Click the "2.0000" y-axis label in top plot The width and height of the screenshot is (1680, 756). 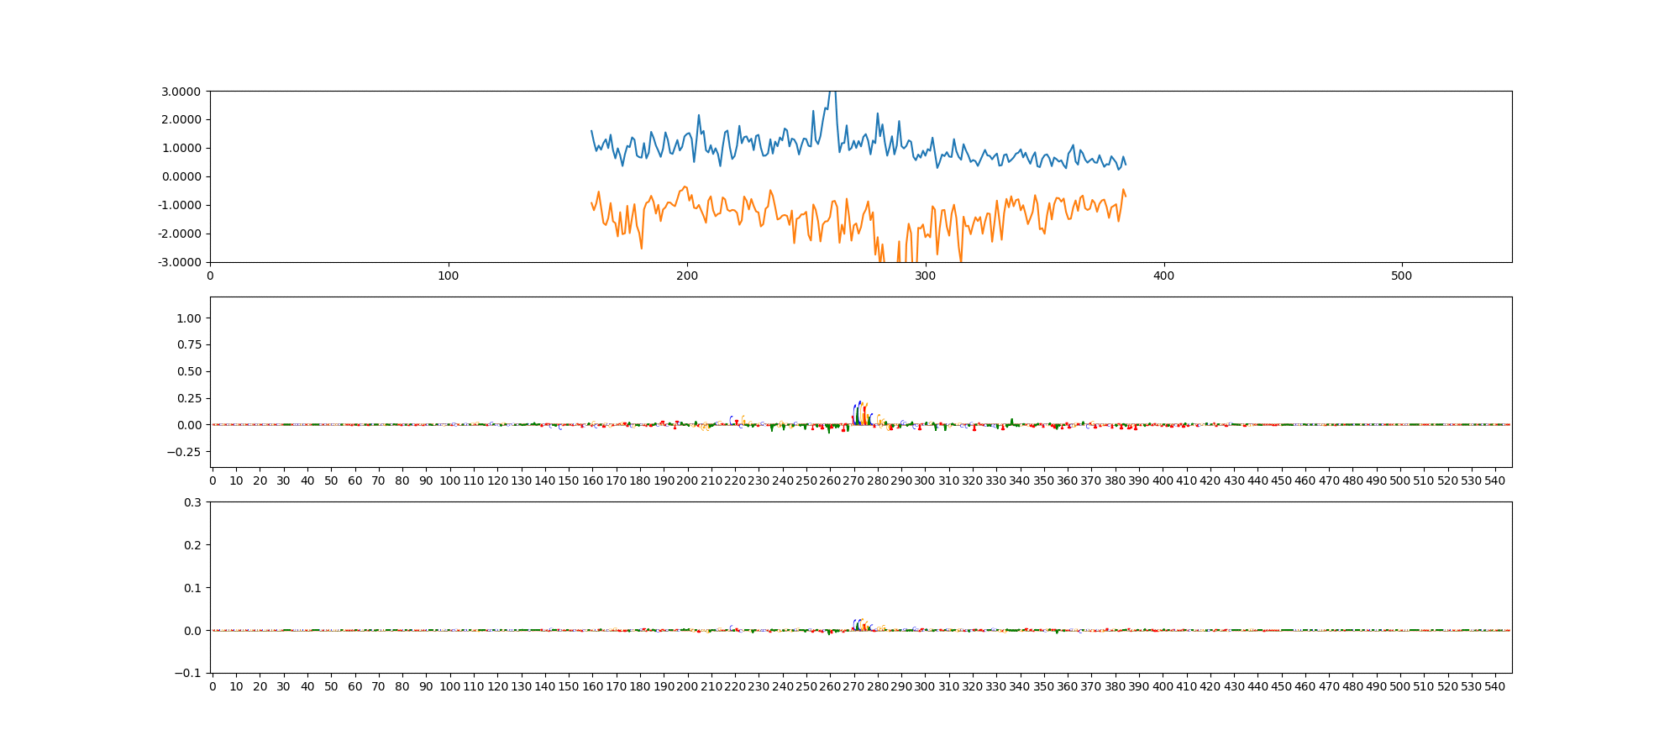180,119
